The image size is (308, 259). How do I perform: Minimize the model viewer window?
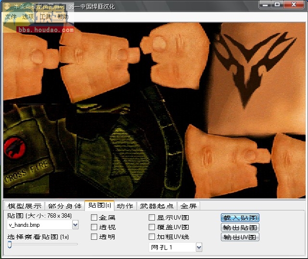(265, 5)
